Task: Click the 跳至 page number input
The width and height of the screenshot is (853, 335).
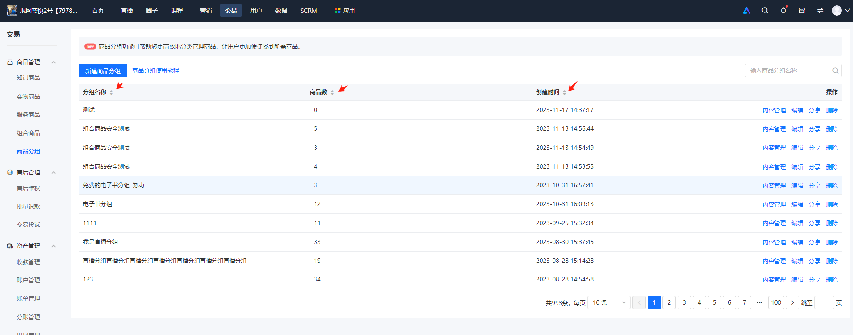Action: 824,302
